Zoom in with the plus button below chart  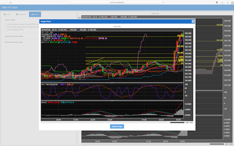(x=187, y=123)
